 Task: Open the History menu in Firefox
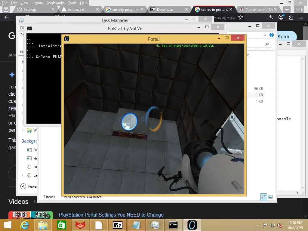coord(37,3)
